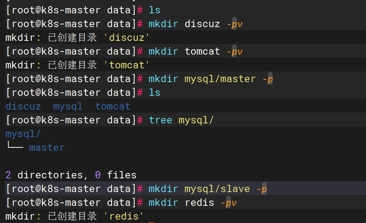
Task: Click the '2 directories, 0 files' summary
Action: 71,175
